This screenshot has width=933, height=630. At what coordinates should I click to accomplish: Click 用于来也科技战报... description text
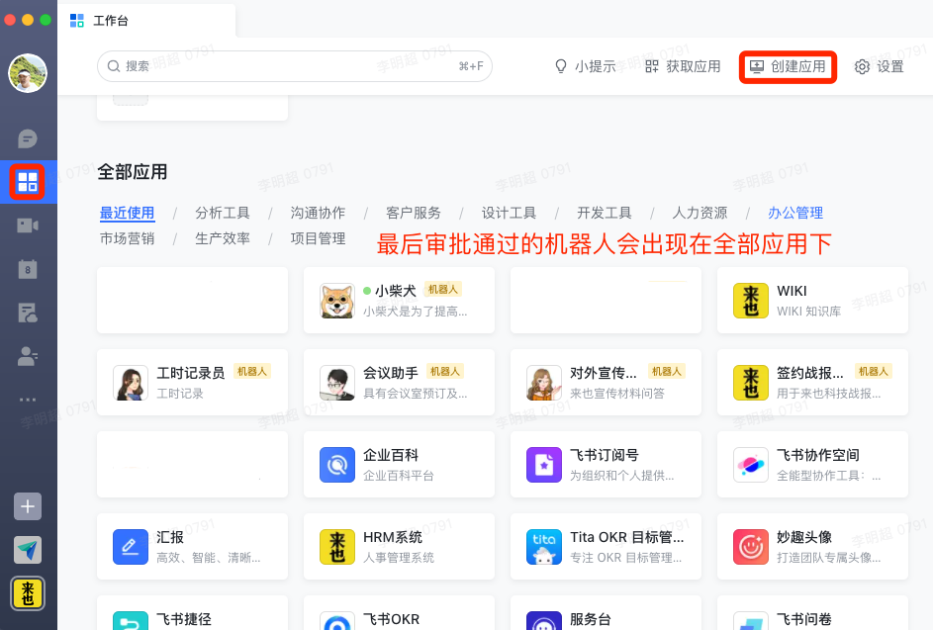828,394
